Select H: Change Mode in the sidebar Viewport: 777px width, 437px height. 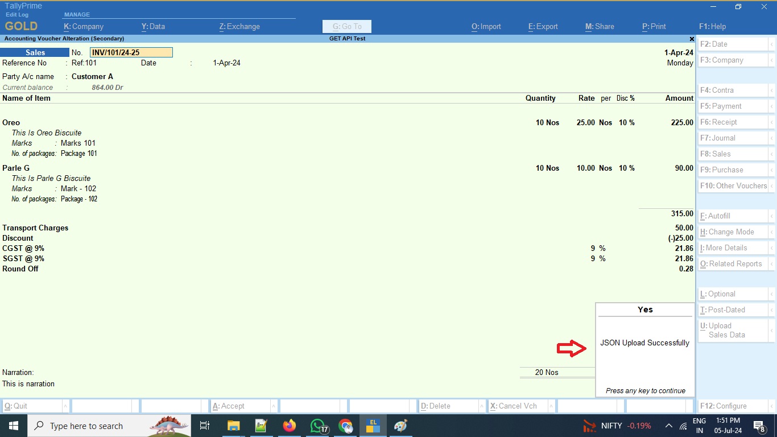pyautogui.click(x=733, y=232)
